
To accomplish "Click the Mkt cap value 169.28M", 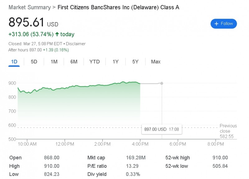I will pos(136,158).
